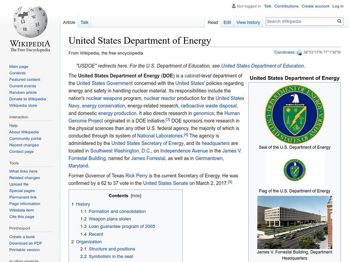This screenshot has width=349, height=262.
Task: Open About Wikipedia sidebar link
Action: [x=24, y=132]
